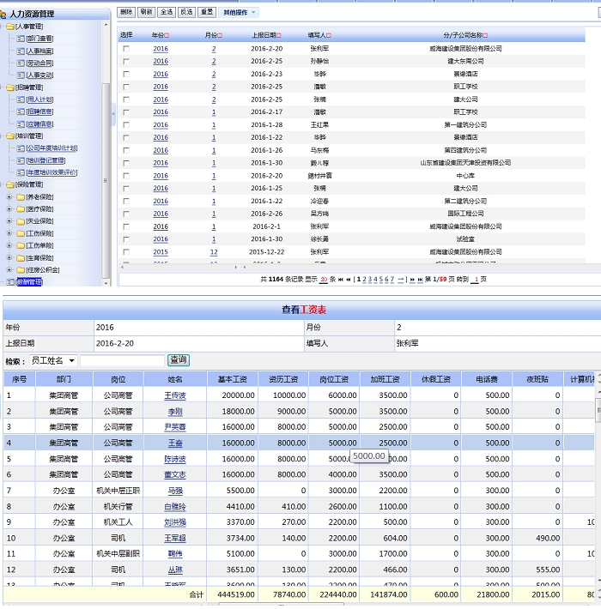Go to page 3 in the pager

point(370,280)
